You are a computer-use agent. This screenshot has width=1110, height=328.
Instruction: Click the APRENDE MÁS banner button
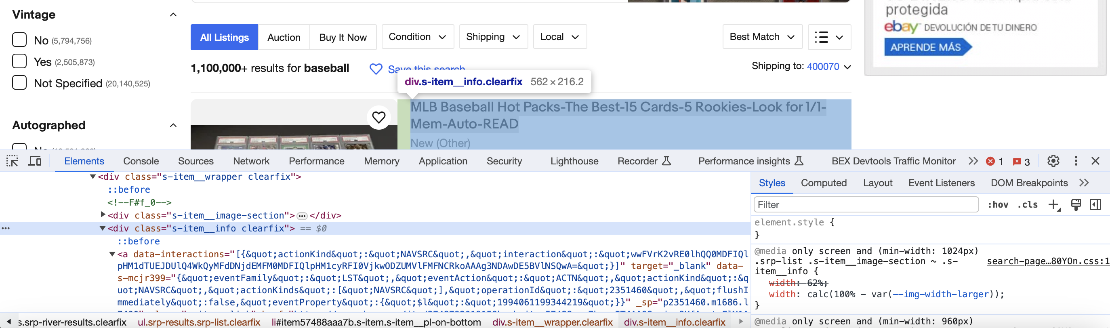click(x=928, y=47)
